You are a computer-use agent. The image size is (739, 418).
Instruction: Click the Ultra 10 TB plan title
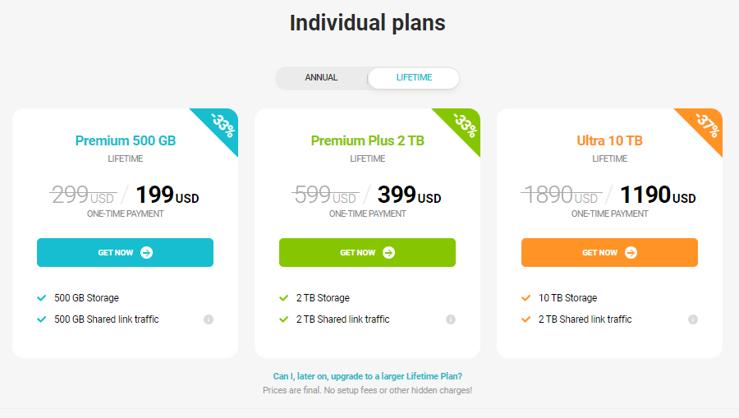(x=609, y=141)
